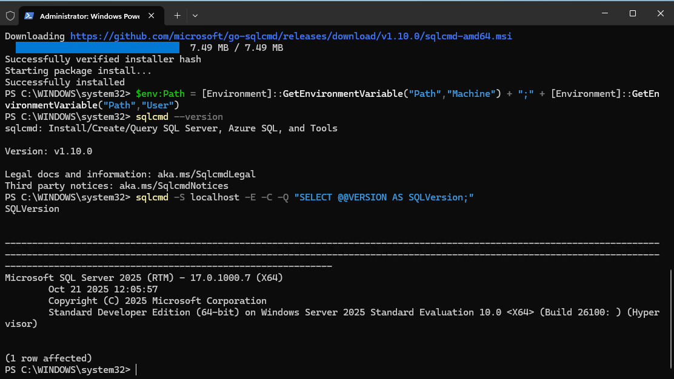Image resolution: width=674 pixels, height=379 pixels.
Task: Click the 'Successfully installed' line
Action: (64, 82)
